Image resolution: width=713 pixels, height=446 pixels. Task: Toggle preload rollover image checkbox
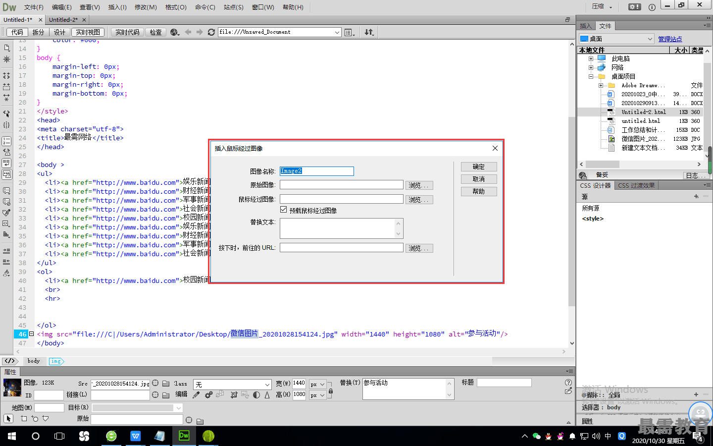pos(283,210)
